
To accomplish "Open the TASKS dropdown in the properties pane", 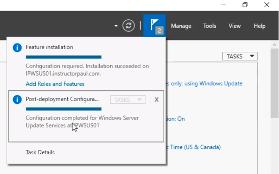I will coord(240,56).
